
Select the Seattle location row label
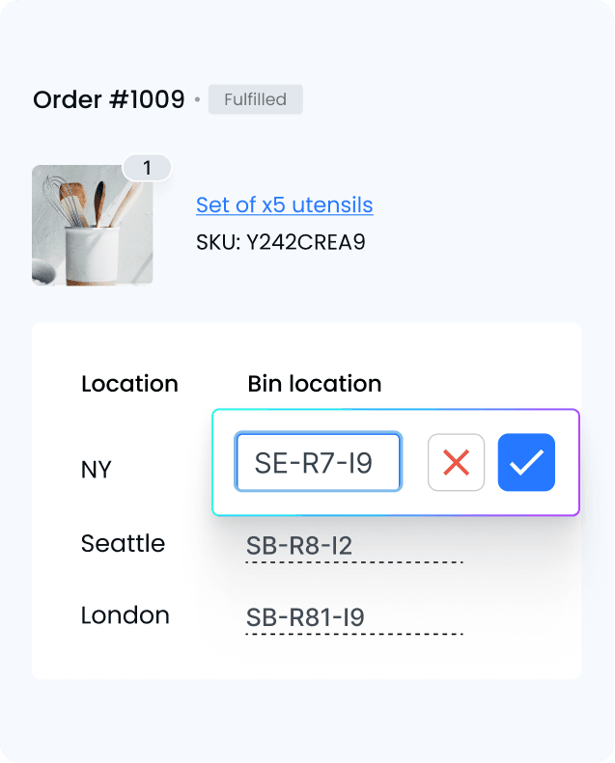point(123,543)
